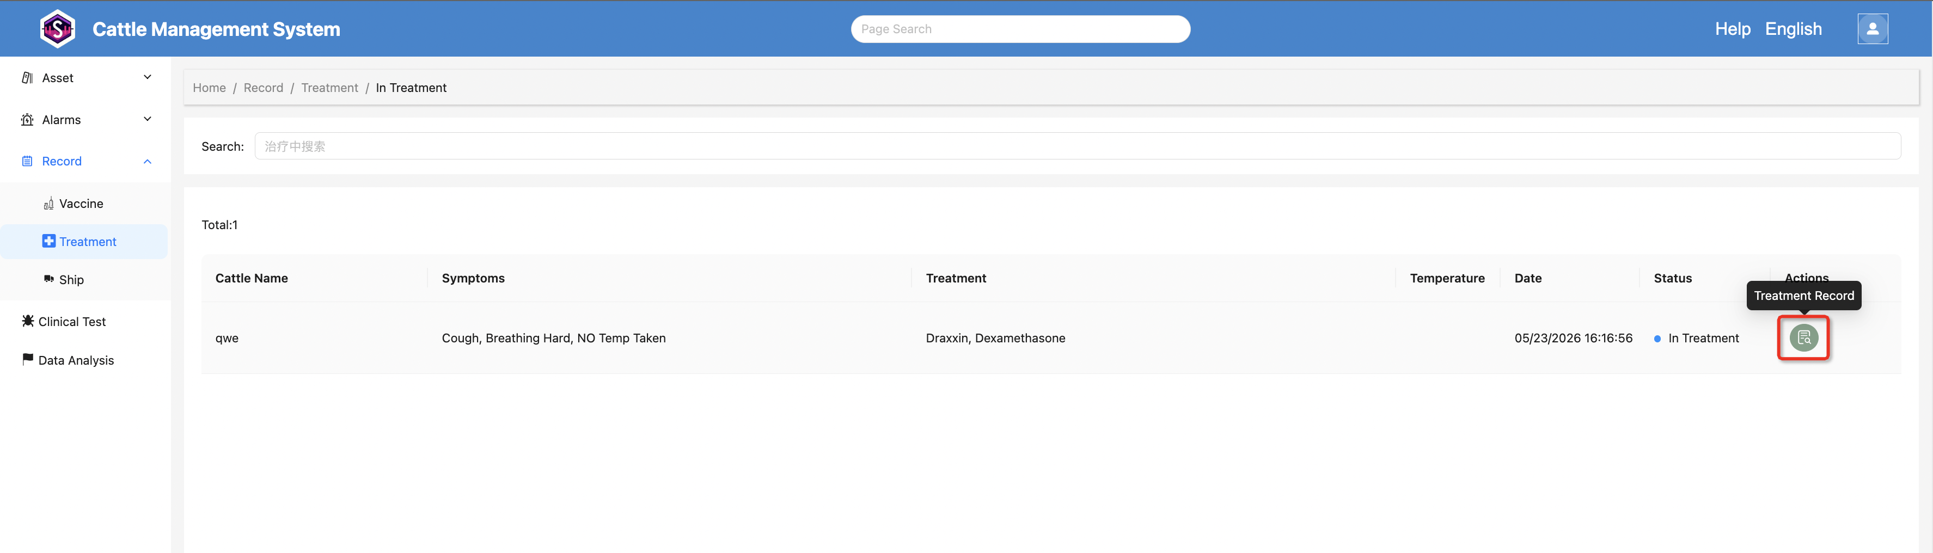Go to Home breadcrumb link
The image size is (1933, 553).
[209, 88]
